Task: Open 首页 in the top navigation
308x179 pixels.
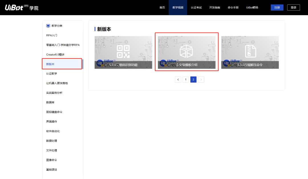Action: pyautogui.click(x=162, y=7)
